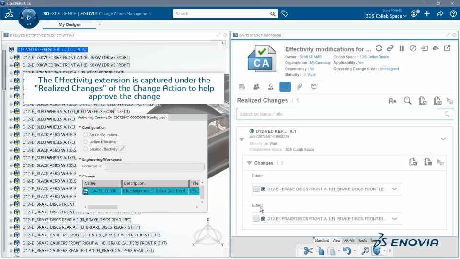Put the Change Action on hold with pause icon
460x259 pixels.
tap(402, 48)
